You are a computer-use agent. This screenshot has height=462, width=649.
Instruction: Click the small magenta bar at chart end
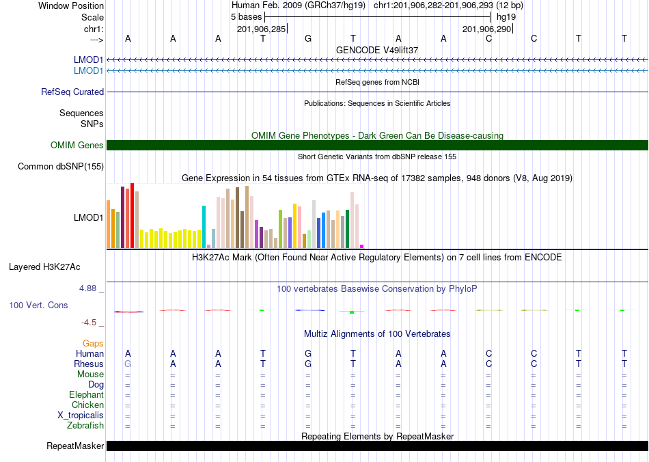362,246
